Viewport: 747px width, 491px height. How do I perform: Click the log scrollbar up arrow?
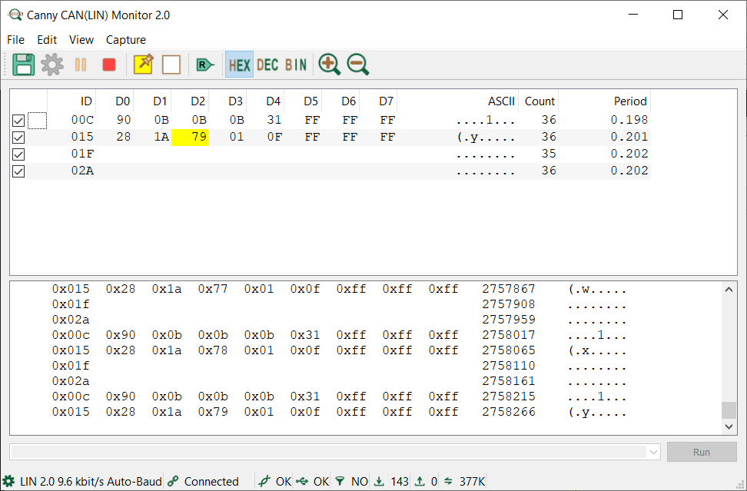coord(729,289)
